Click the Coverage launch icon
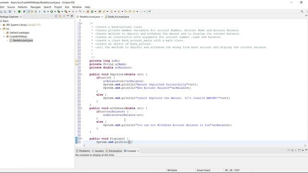 coord(59,12)
